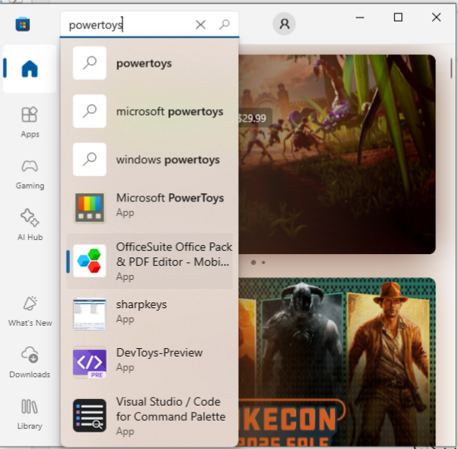Open What's New in the sidebar
This screenshot has width=458, height=449.
[30, 311]
